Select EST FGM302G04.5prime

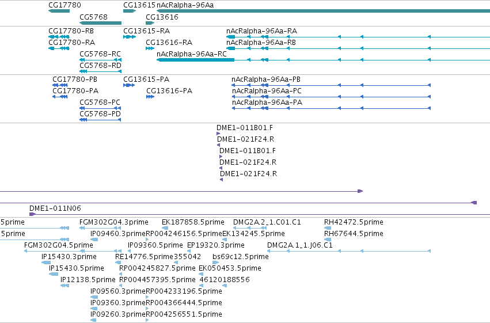pyautogui.click(x=58, y=245)
